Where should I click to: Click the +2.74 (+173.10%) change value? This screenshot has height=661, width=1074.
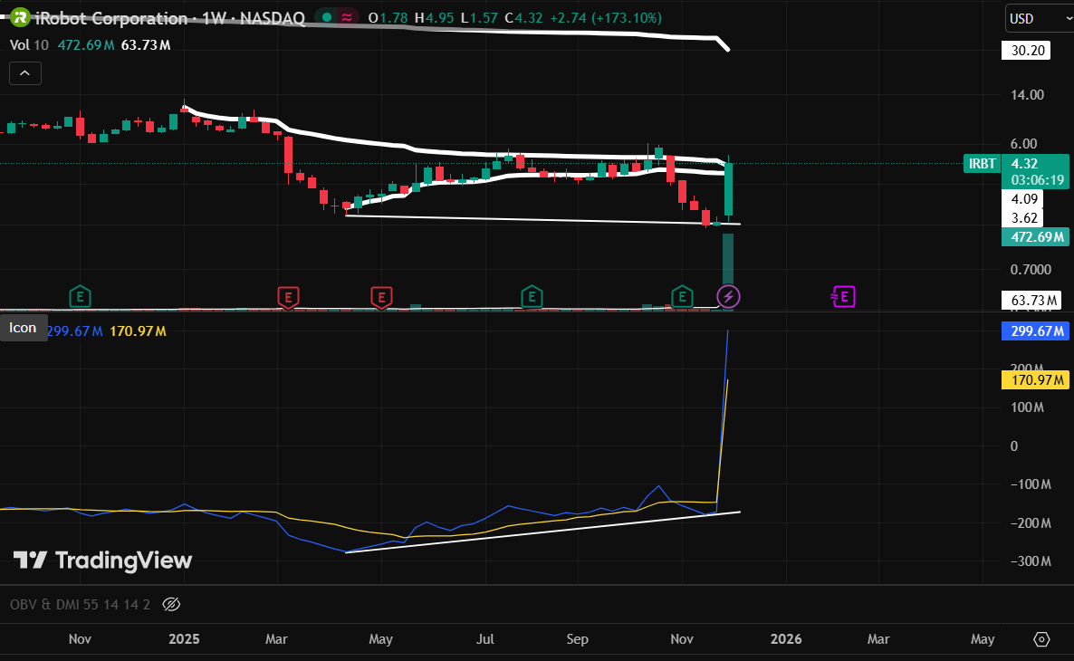(x=605, y=18)
